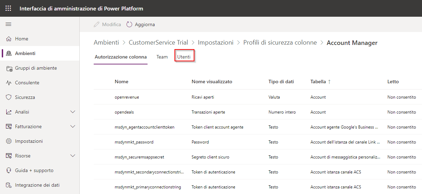Click the Sicurezza shield icon

tap(9, 97)
